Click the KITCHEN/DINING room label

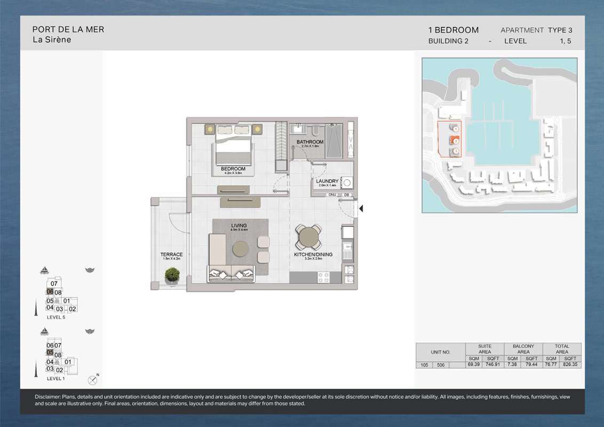tap(313, 255)
